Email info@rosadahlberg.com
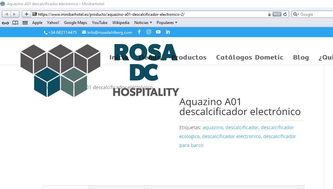This screenshot has width=333, height=189. pyautogui.click(x=107, y=32)
